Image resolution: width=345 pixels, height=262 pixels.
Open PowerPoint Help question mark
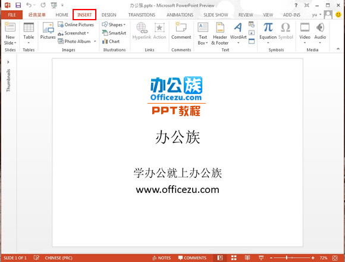coord(296,5)
